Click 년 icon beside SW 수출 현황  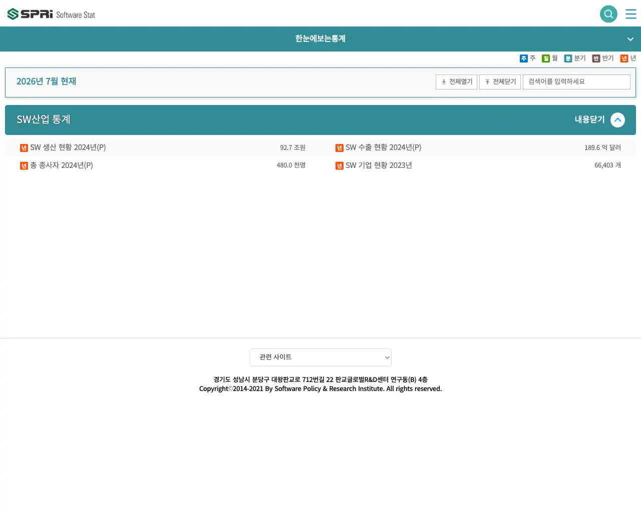click(x=340, y=148)
